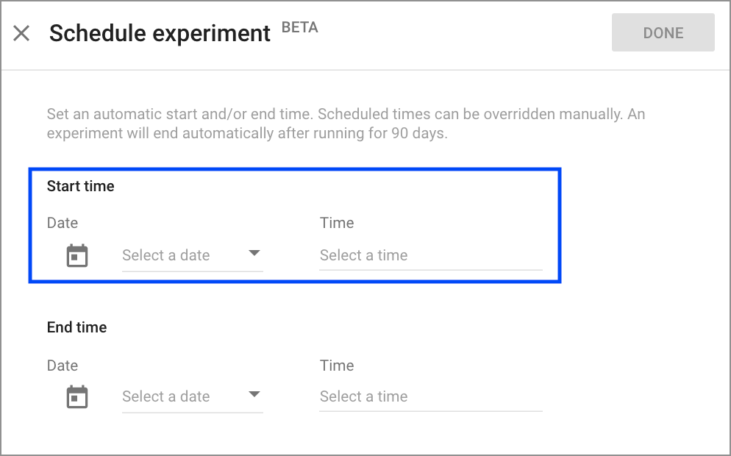Image resolution: width=731 pixels, height=456 pixels.
Task: Click the BETA label beside the title
Action: pos(300,29)
